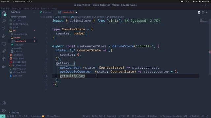The height and width of the screenshot is (118, 211).
Task: Open editor More Actions ellipsis menu
Action: [207, 12]
